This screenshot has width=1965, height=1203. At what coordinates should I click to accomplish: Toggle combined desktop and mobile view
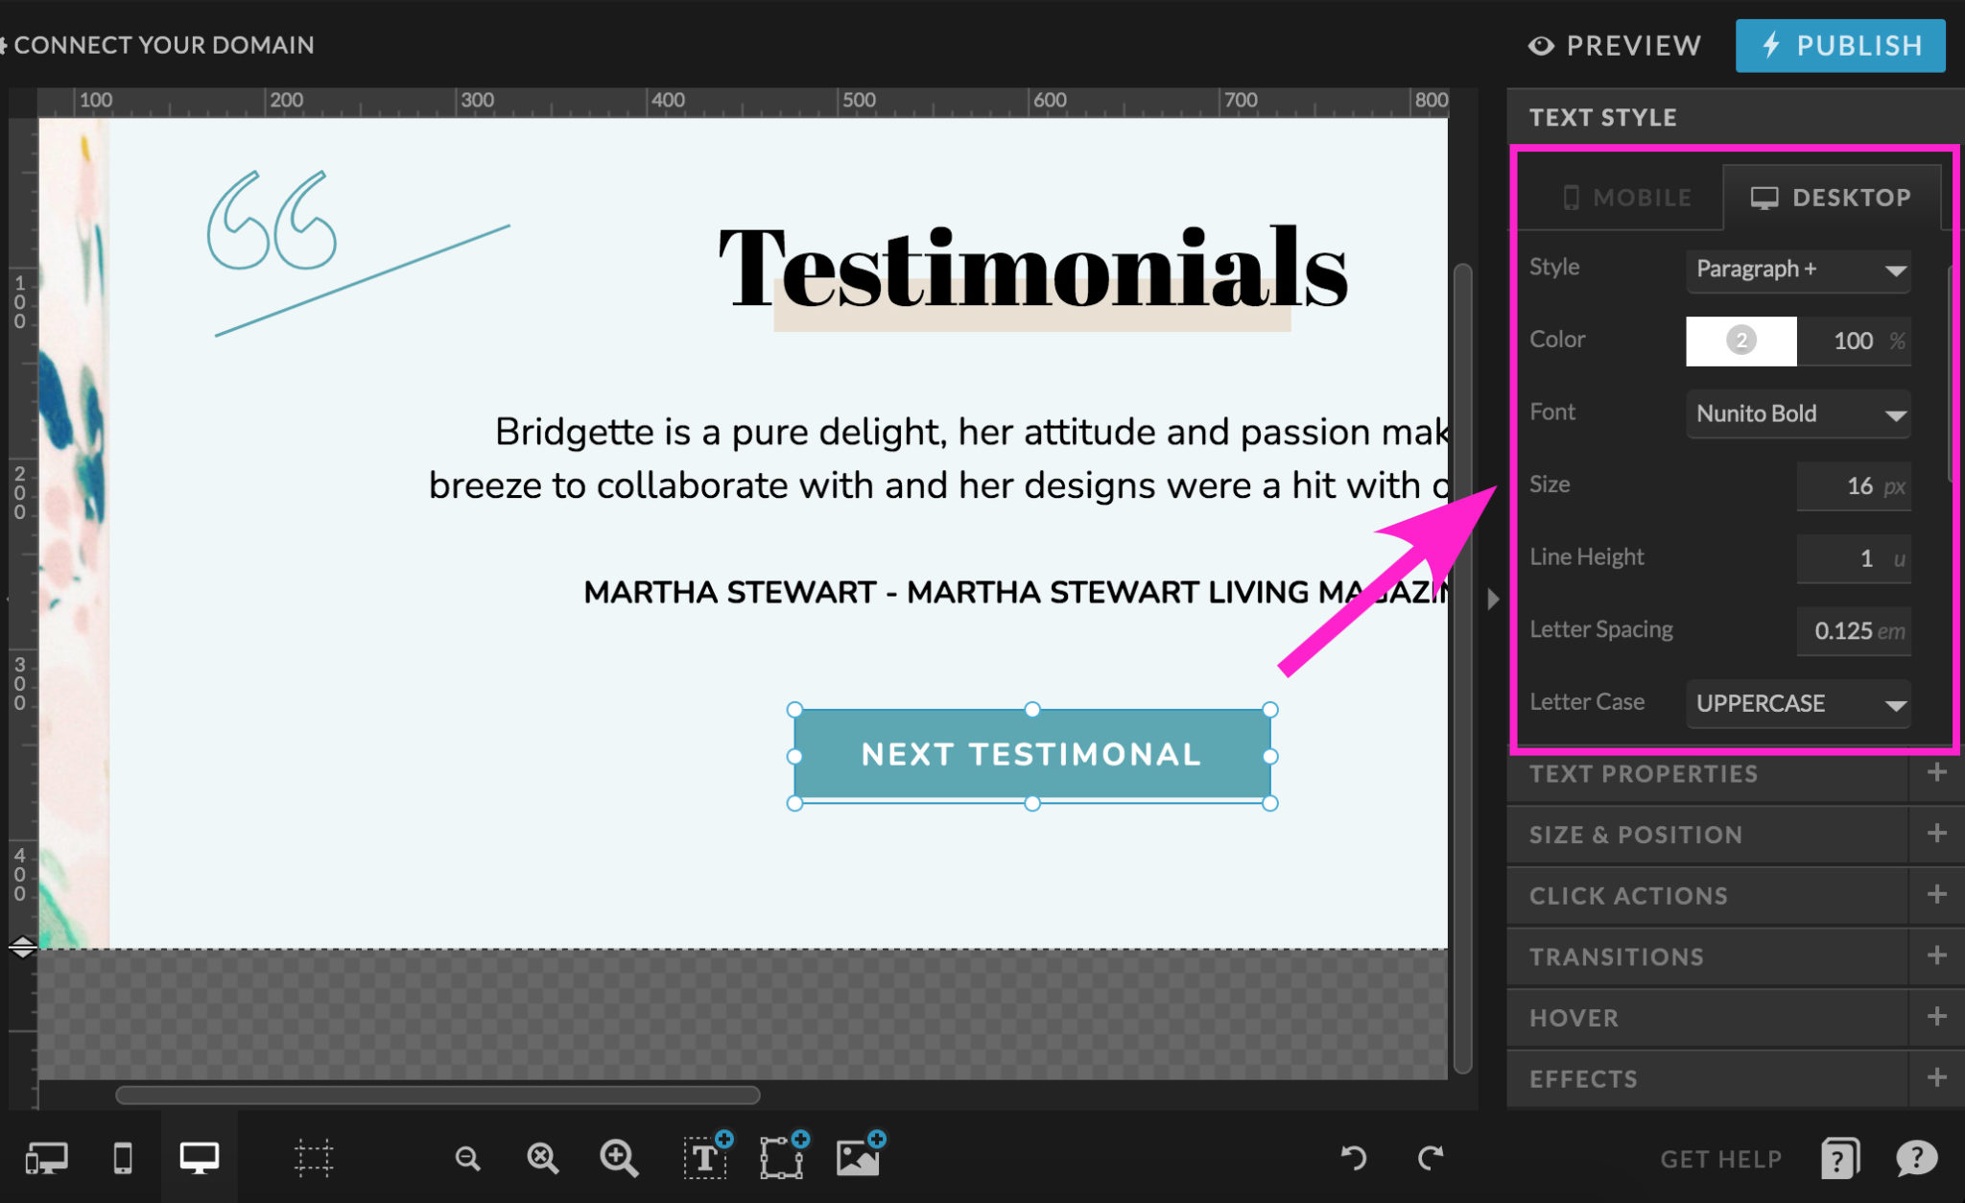coord(46,1158)
